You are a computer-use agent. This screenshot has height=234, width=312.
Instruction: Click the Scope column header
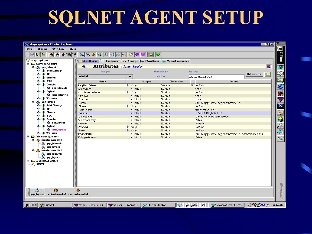pos(146,81)
